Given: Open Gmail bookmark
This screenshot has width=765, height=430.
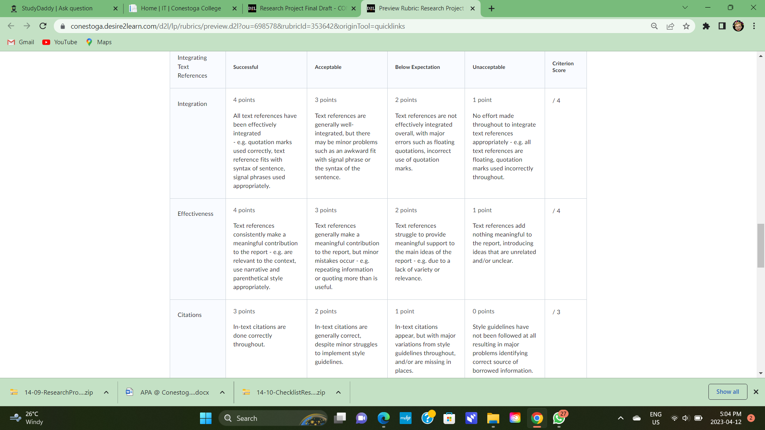Looking at the screenshot, I should point(21,42).
